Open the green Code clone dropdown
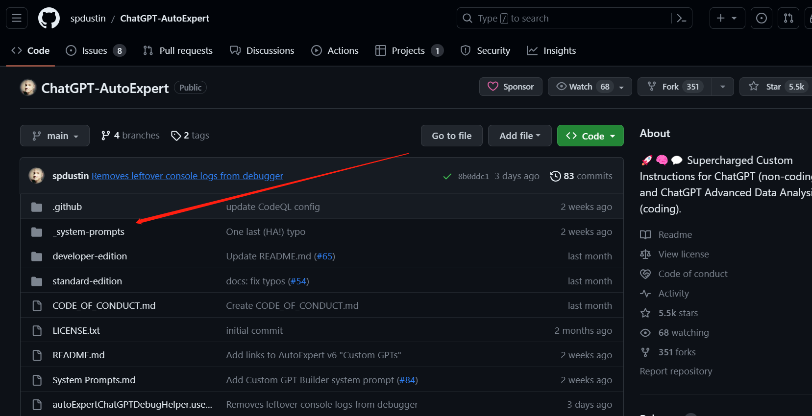Screen dimensions: 812x416 (590, 136)
